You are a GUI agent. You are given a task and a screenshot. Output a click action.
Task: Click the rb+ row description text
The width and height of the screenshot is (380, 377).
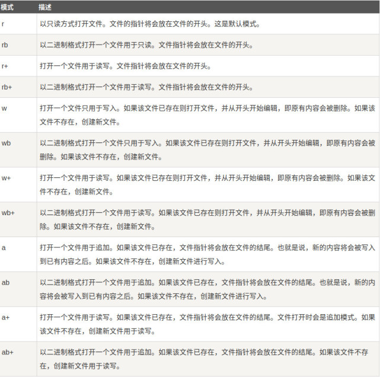[x=146, y=87]
